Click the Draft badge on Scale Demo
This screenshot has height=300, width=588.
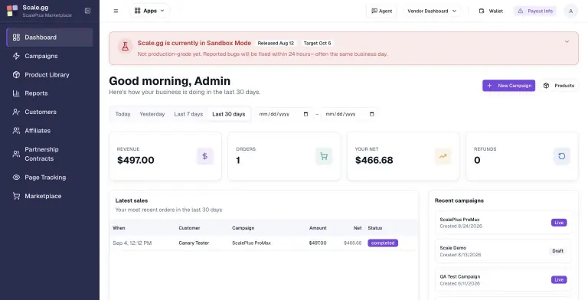557,251
